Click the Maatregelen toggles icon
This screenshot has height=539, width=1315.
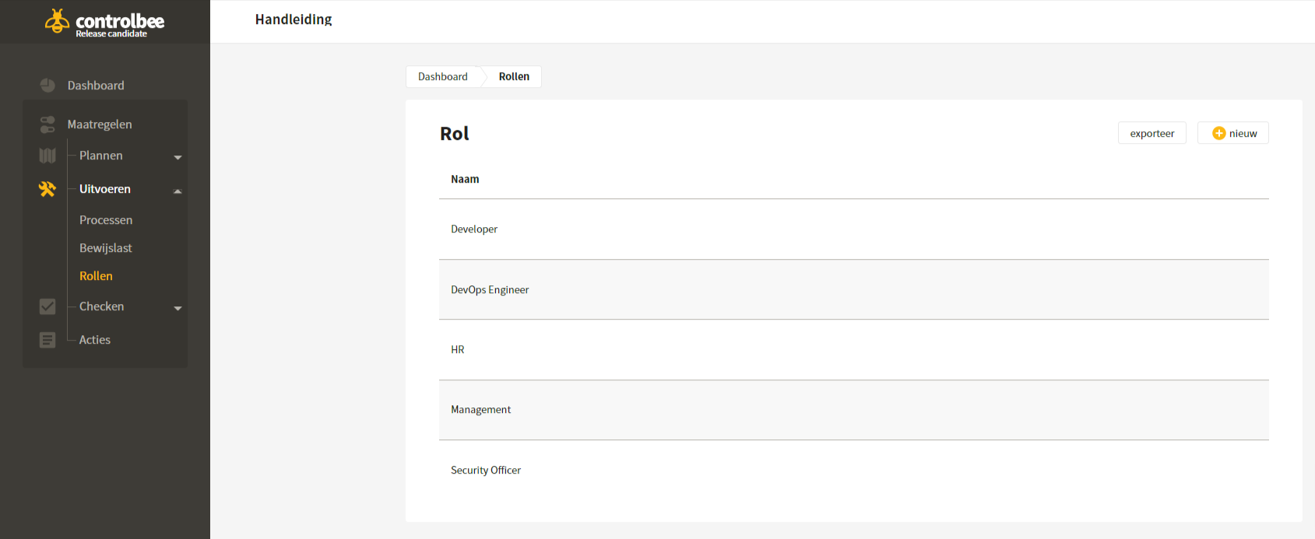(47, 124)
